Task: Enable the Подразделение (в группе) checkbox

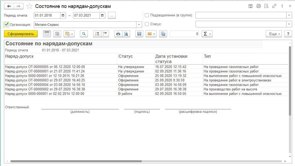Action: coord(147,15)
